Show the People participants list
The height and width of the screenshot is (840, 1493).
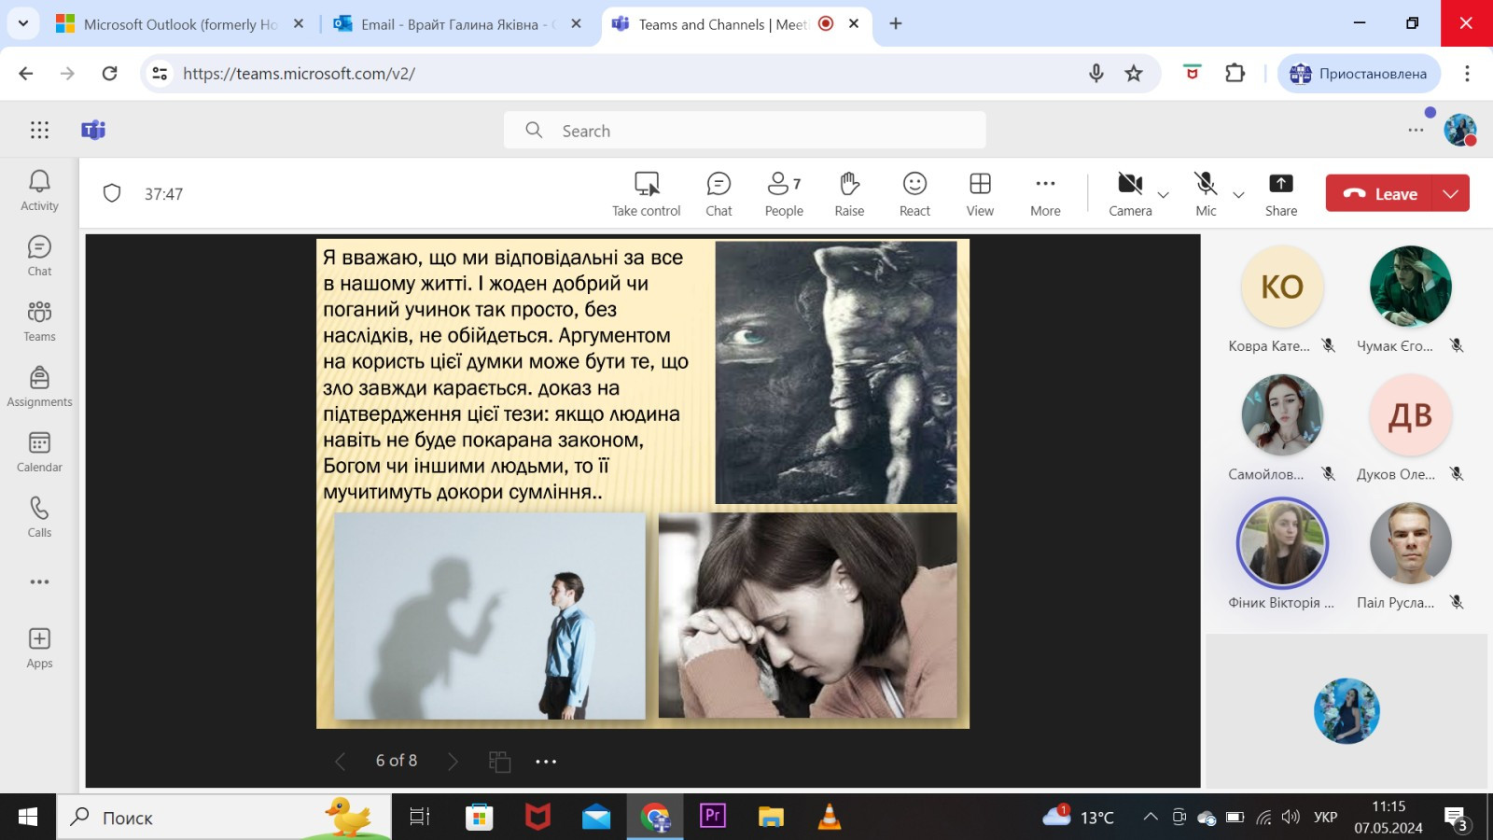click(x=783, y=193)
